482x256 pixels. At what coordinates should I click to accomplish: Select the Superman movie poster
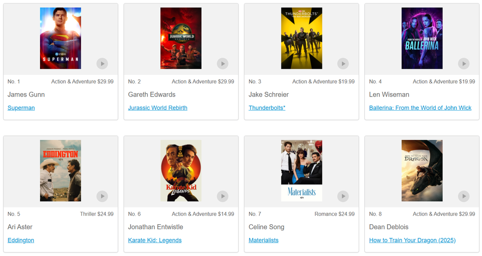tap(61, 38)
